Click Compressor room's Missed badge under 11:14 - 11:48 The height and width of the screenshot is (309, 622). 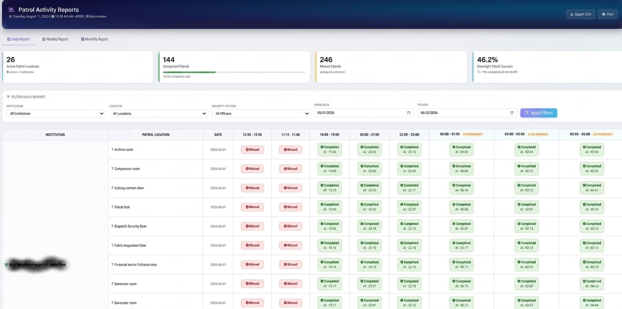click(x=290, y=169)
